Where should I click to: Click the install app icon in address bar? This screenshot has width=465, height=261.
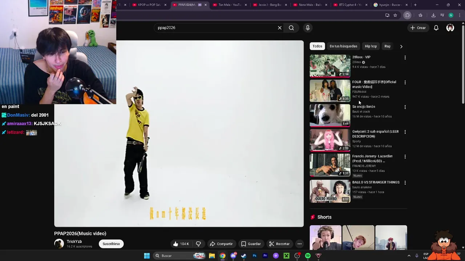387,15
